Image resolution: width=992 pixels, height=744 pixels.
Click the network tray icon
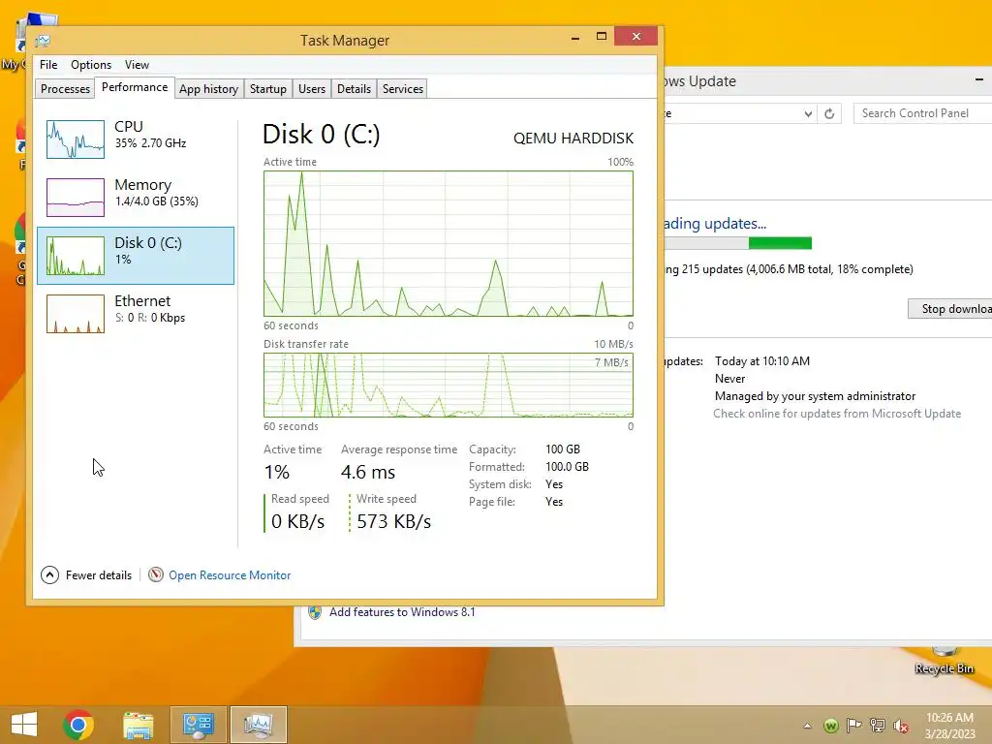click(877, 726)
